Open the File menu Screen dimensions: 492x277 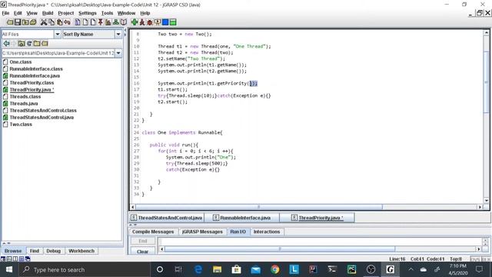coord(5,13)
